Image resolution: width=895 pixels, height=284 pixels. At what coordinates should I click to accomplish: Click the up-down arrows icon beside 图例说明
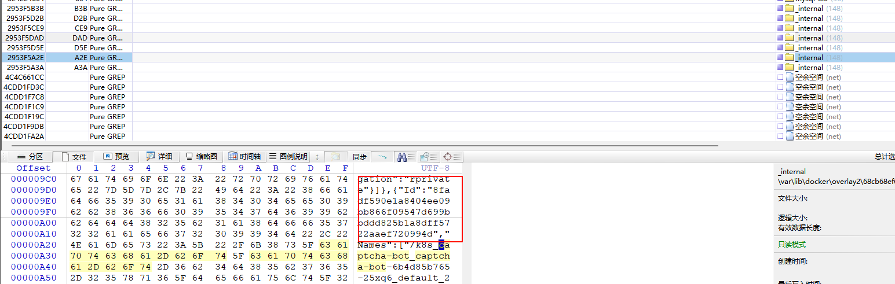click(317, 157)
